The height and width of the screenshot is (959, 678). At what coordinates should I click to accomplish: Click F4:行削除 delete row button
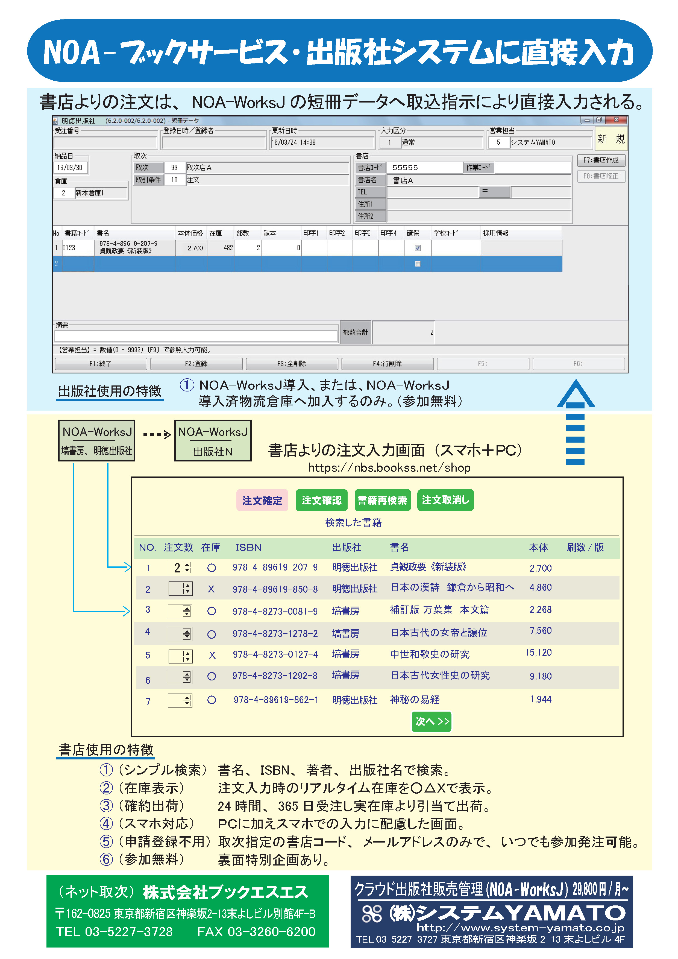coord(387,363)
